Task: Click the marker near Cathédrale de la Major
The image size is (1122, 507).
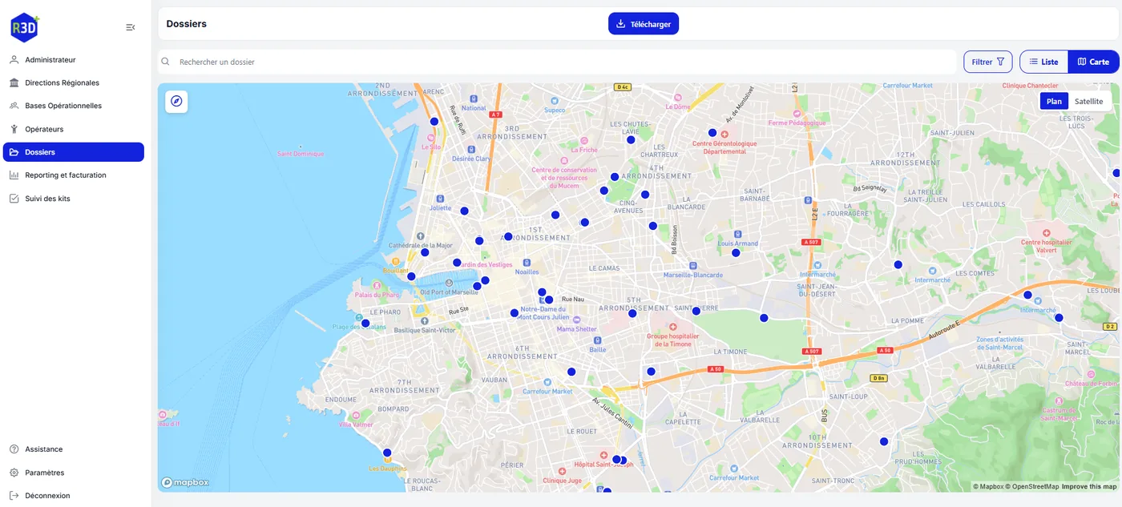Action: pos(425,252)
